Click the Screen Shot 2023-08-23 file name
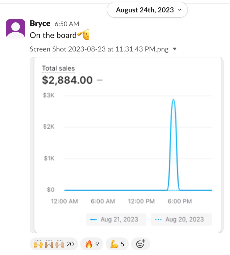 tap(99, 49)
